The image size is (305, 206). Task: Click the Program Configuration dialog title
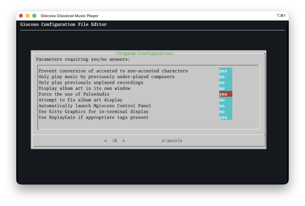[x=144, y=53]
